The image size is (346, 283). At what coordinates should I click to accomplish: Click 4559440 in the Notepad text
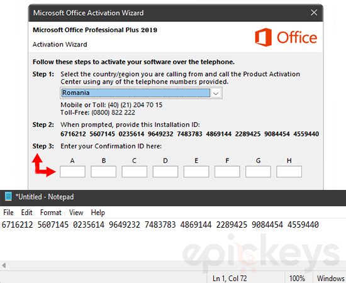point(303,225)
